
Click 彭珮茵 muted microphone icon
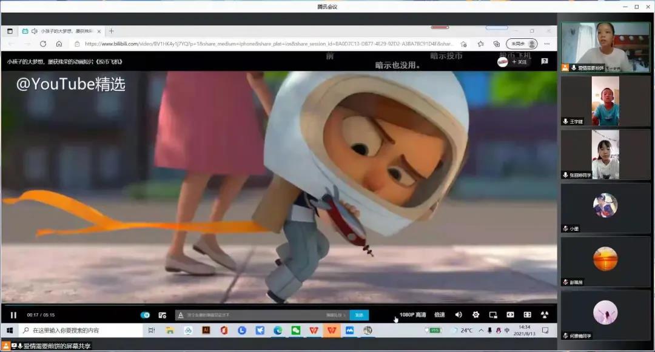click(x=565, y=282)
